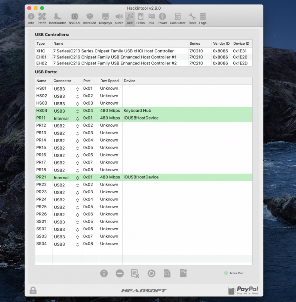Viewport: 296px width, 302px height.
Task: Select the PR24 port name
Action: 41,199
